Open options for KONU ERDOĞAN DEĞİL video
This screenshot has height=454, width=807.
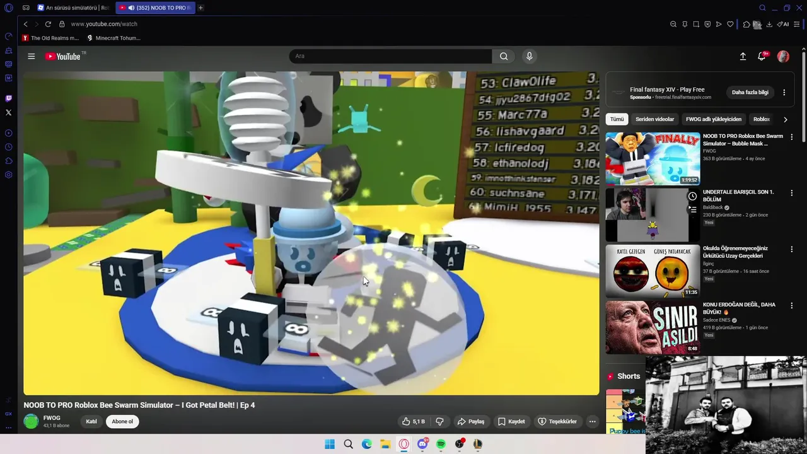point(792,305)
